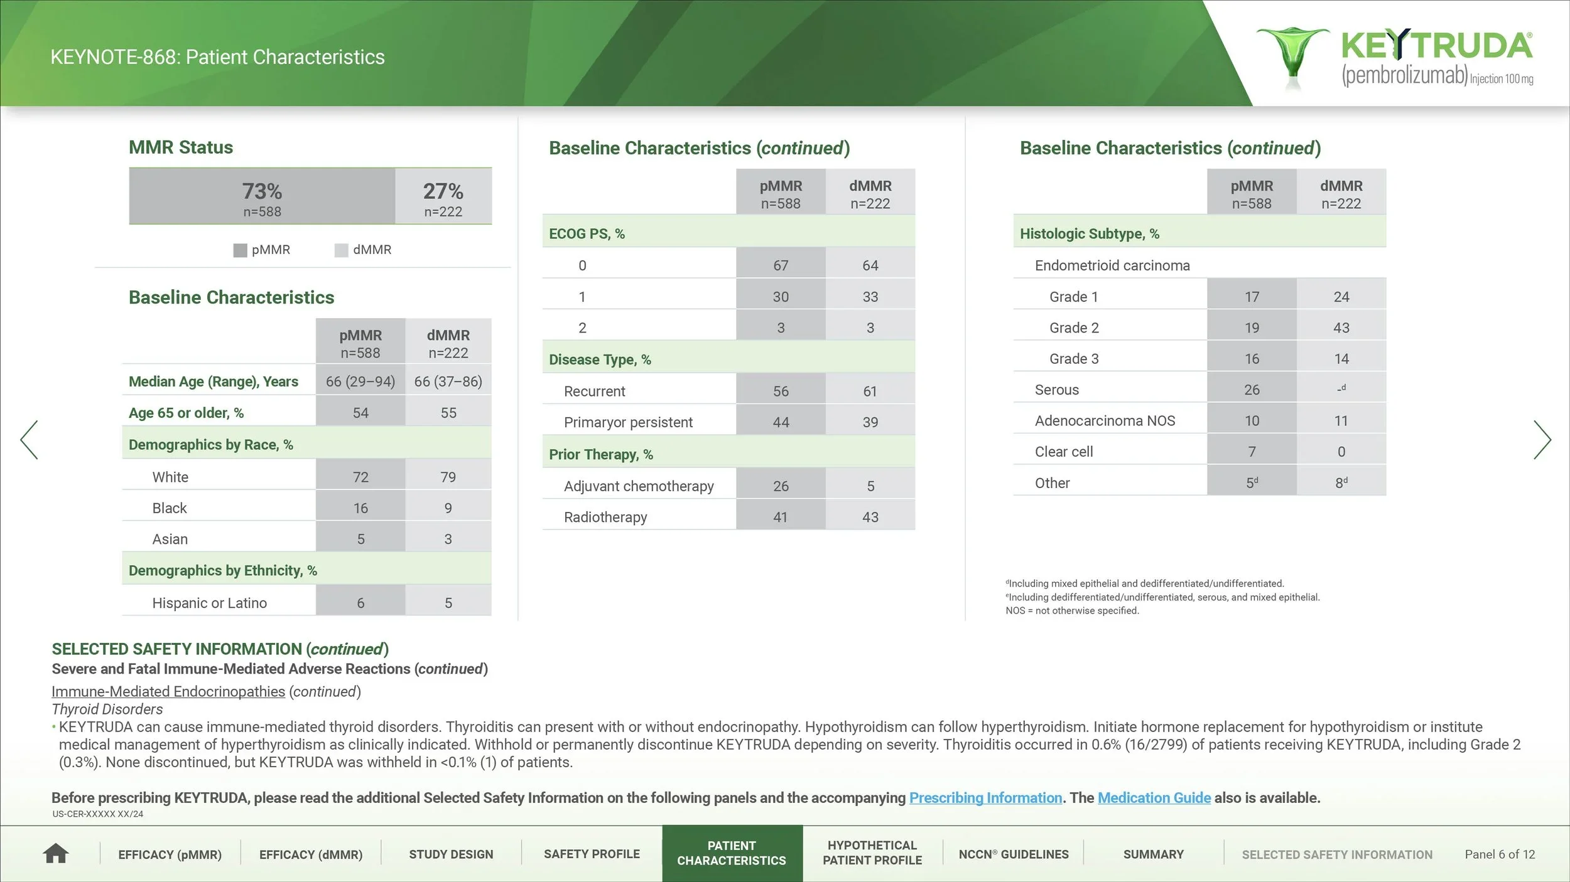Switch to the Summary tab

1153,854
